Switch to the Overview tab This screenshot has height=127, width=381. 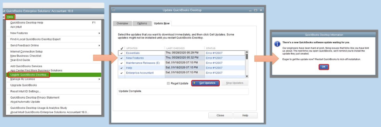[x=122, y=24]
